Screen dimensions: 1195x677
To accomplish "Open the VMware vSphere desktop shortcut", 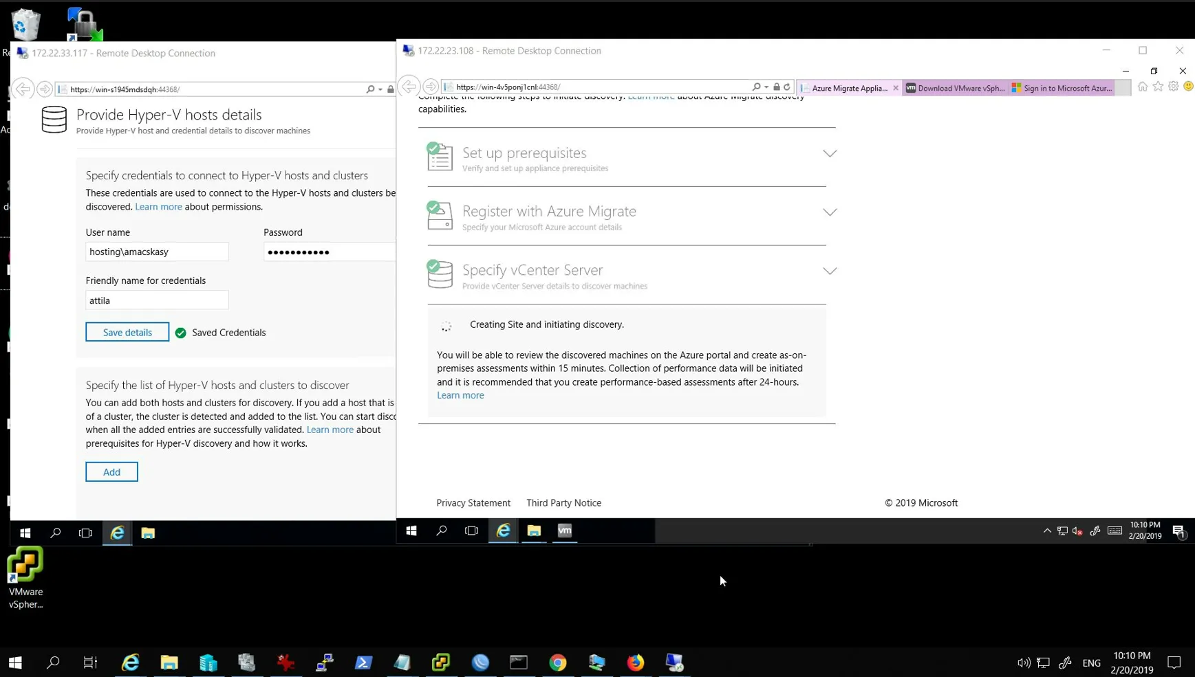I will coord(25,578).
